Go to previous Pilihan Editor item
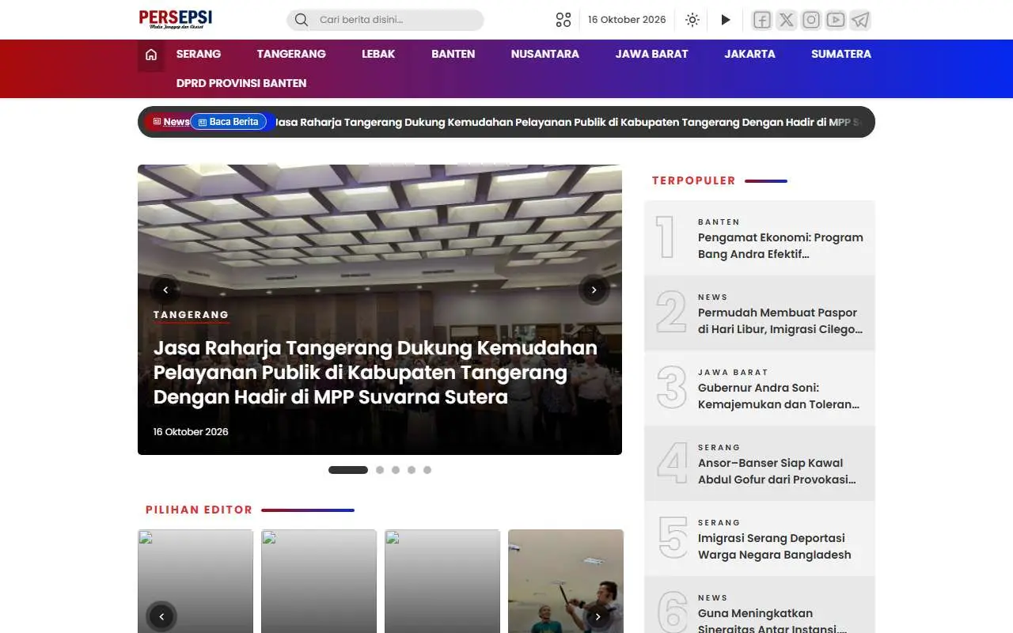The image size is (1013, 633). 161,616
